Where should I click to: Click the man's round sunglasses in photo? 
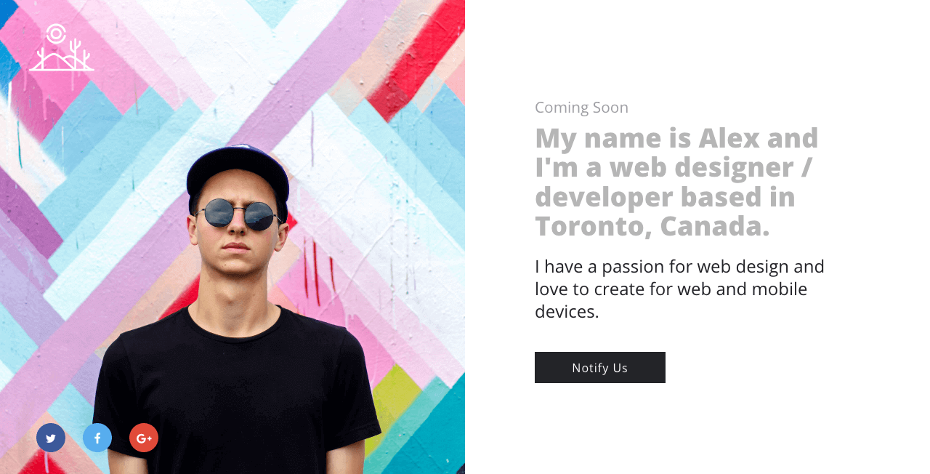[238, 214]
